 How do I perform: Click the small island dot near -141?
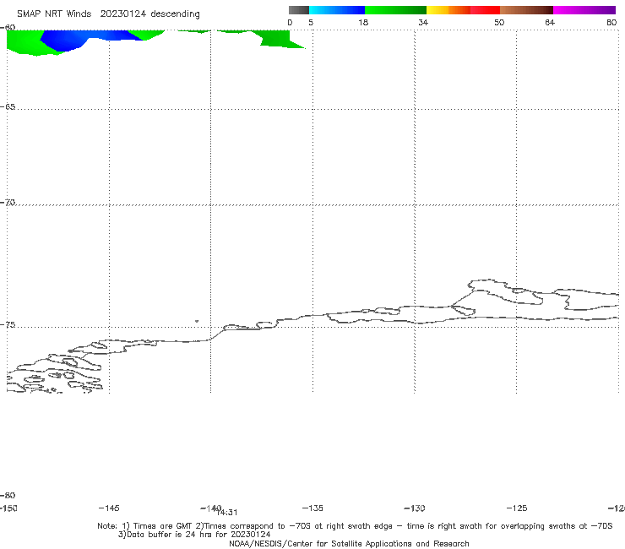point(197,321)
